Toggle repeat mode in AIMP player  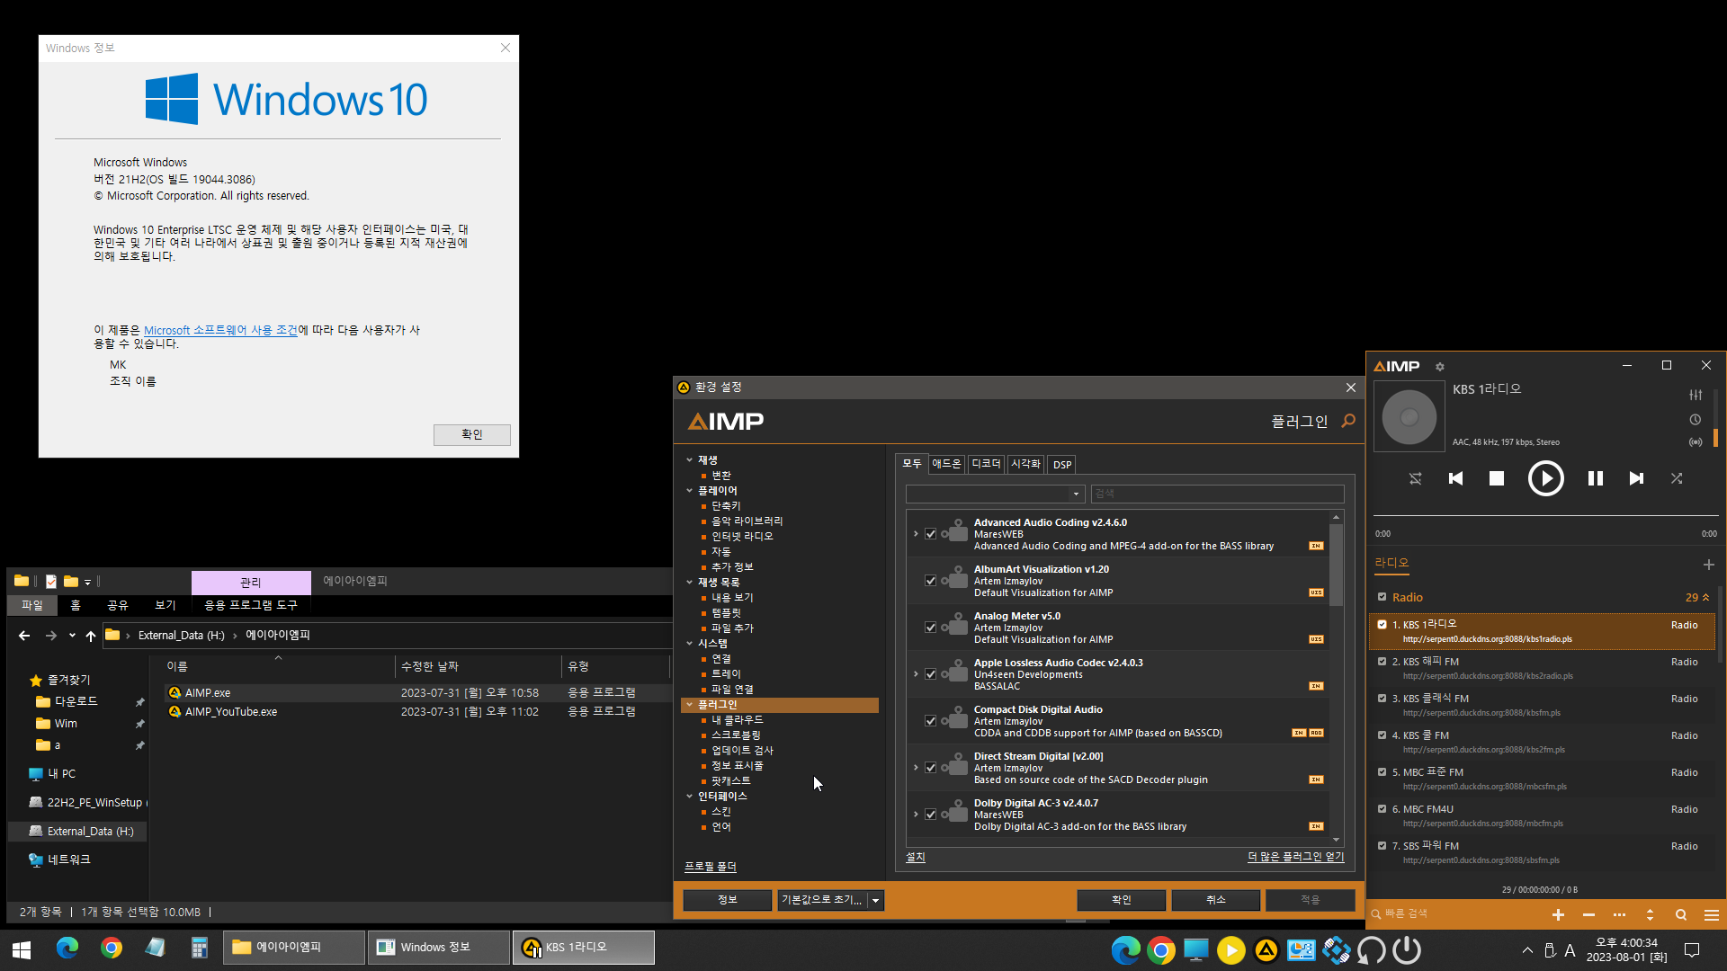tap(1415, 478)
